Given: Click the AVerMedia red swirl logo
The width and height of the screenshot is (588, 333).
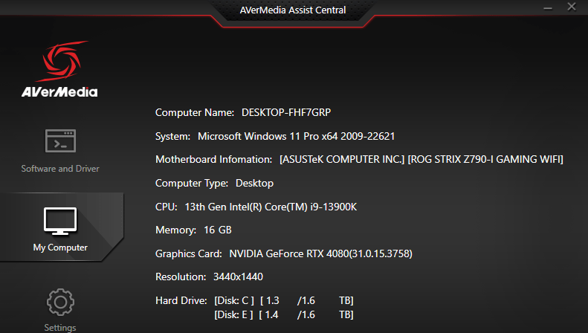Looking at the screenshot, I should [x=62, y=61].
